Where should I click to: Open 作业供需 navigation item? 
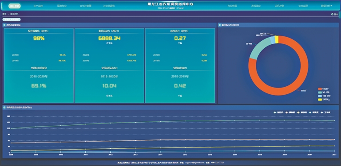pyautogui.click(x=232, y=6)
